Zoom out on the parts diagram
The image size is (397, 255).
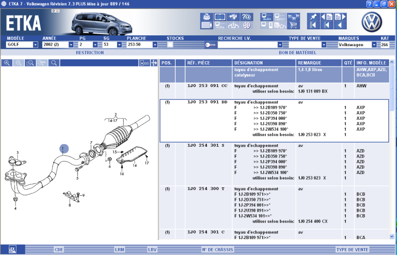[18, 63]
